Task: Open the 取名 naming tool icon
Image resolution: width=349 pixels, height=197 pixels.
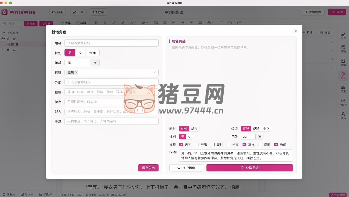Action: point(343,115)
